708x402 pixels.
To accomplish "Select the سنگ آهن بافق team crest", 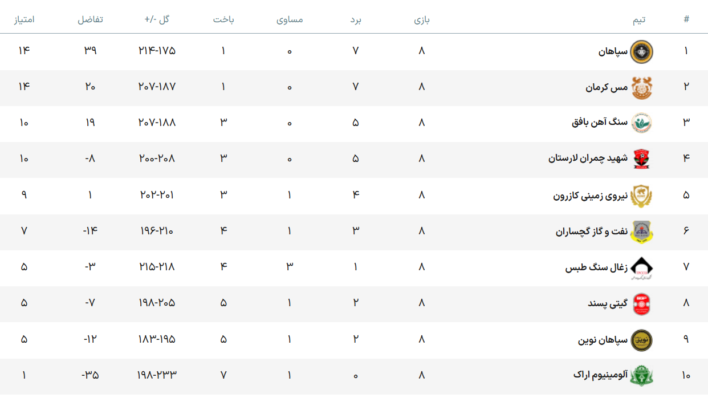I will pyautogui.click(x=642, y=123).
